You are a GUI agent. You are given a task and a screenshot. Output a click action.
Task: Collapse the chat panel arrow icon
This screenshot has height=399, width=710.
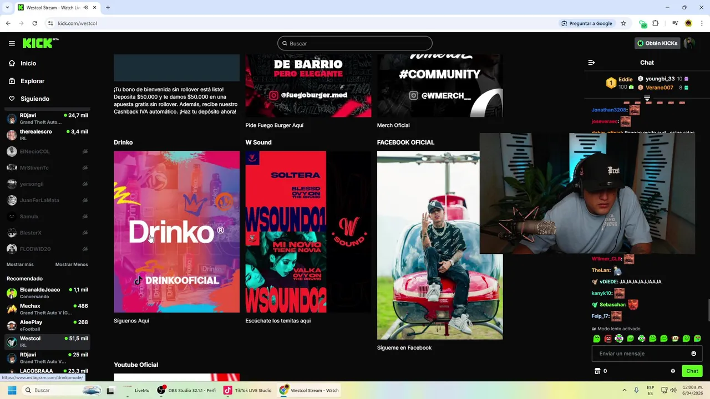pos(591,63)
